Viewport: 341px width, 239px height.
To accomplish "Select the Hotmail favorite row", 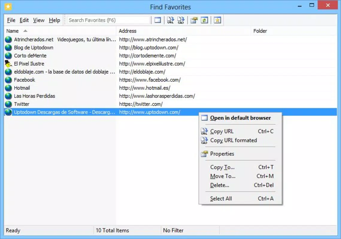I will coord(171,88).
